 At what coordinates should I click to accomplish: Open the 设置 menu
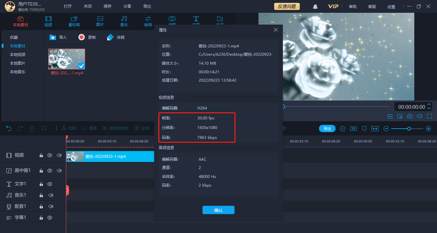coord(391,6)
